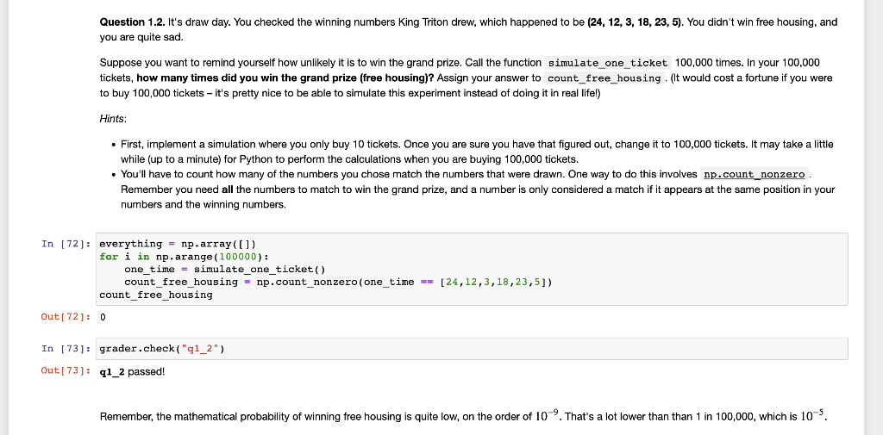Click the line with np.count_nonzero(one_time == ...)
This screenshot has width=883, height=435.
338,282
